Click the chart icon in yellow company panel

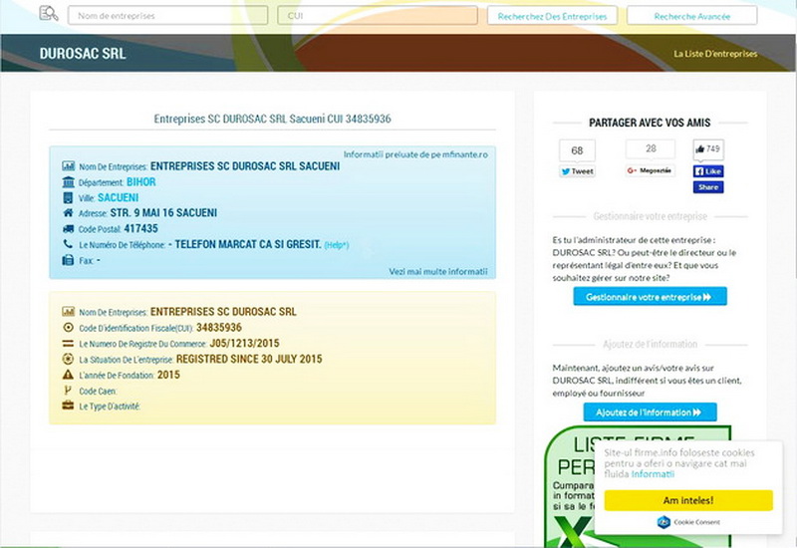[68, 311]
